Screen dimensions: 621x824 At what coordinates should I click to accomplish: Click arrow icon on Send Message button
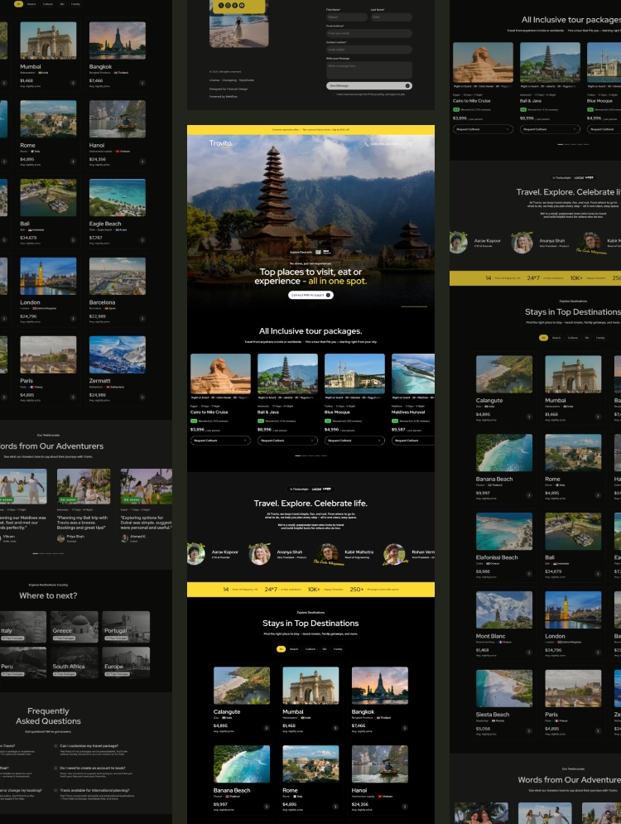pos(407,85)
